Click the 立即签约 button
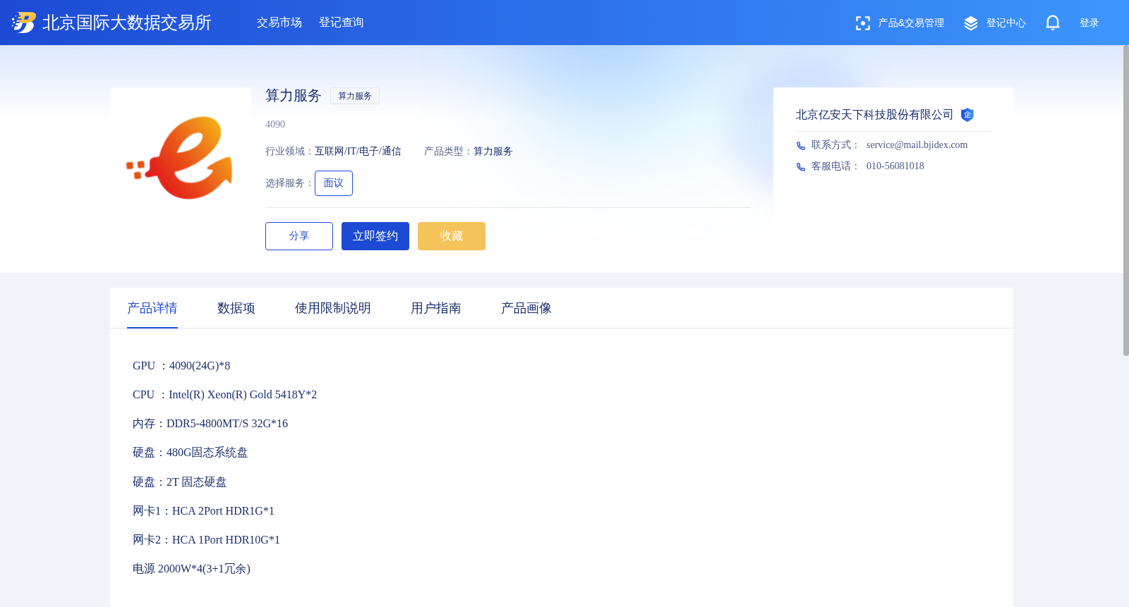This screenshot has height=607, width=1129. (375, 236)
